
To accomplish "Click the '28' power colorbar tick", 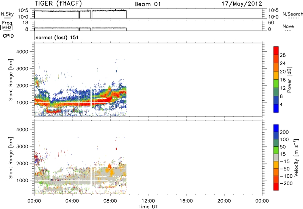I will tap(283, 55).
